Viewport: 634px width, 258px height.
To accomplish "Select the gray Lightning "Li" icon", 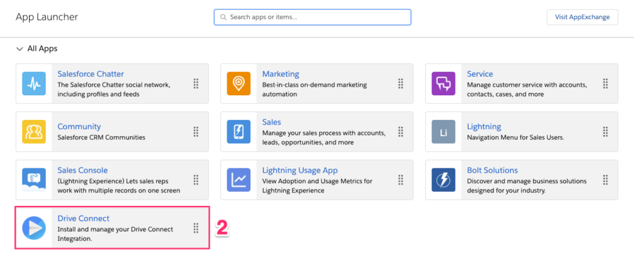I will 443,132.
